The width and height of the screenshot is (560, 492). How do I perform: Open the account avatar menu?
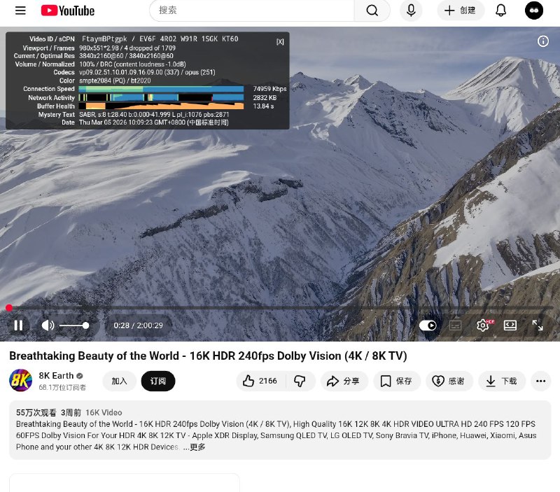point(534,10)
